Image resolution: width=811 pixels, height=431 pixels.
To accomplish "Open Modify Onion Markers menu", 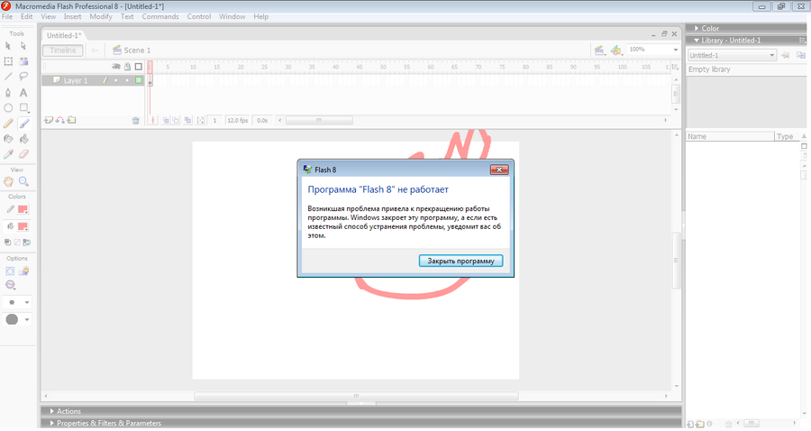I will (x=200, y=121).
